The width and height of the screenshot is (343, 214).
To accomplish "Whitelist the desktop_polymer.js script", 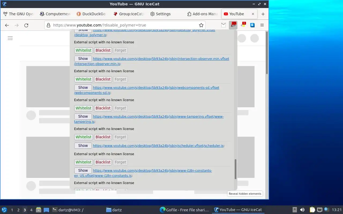I will (x=84, y=50).
